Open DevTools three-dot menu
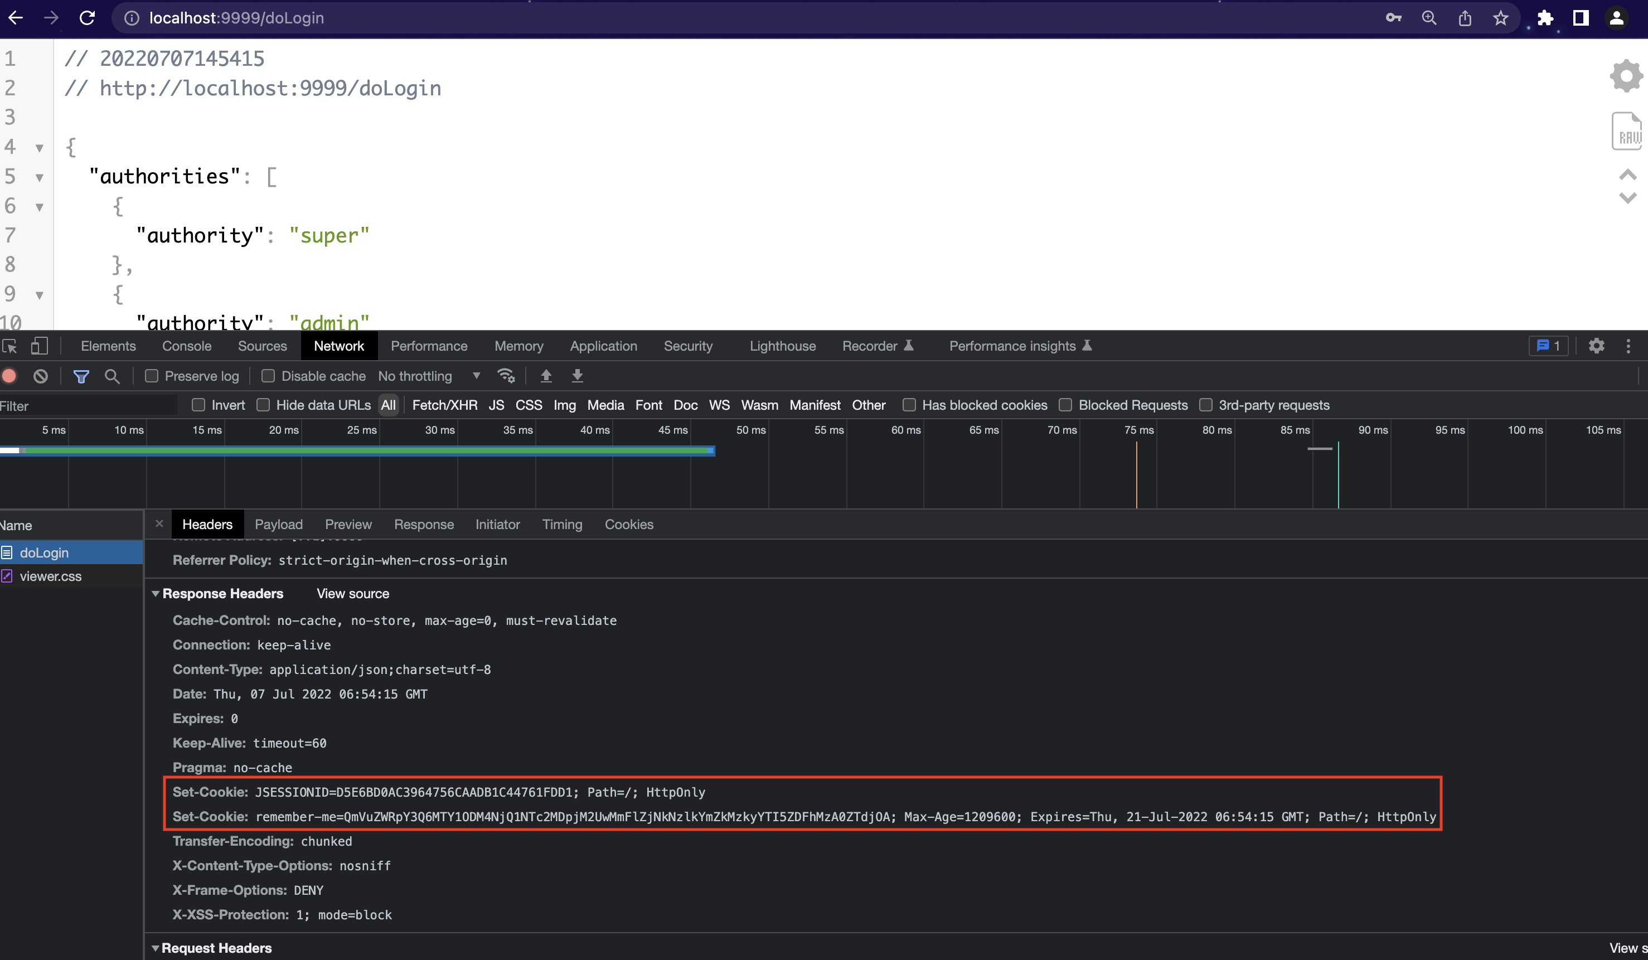The image size is (1648, 960). click(1628, 346)
